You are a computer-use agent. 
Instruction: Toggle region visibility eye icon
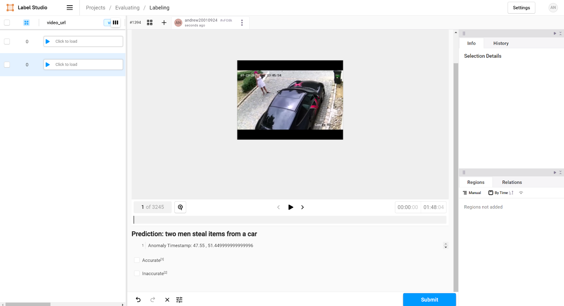pyautogui.click(x=521, y=193)
